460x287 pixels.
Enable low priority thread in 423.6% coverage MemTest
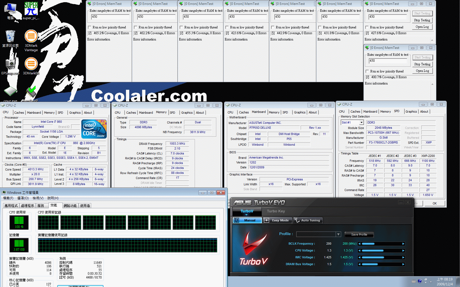click(x=227, y=27)
